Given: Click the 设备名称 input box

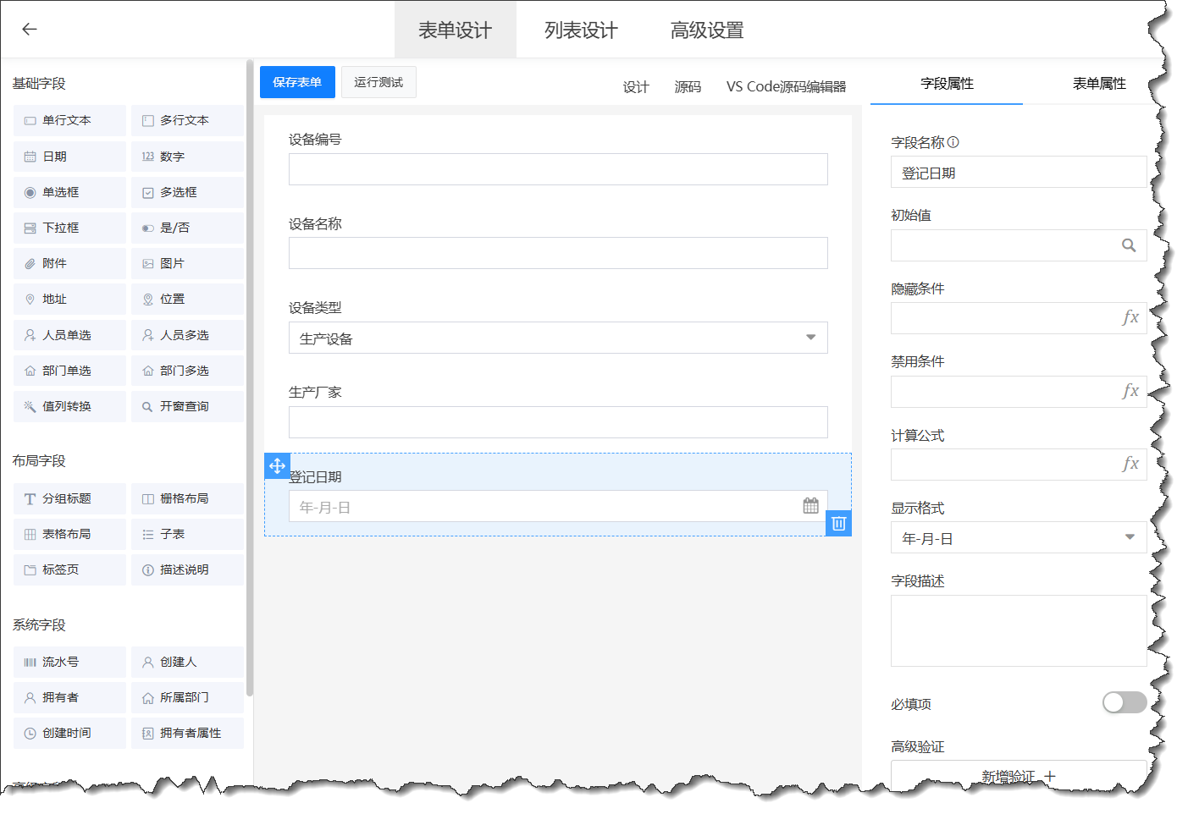Looking at the screenshot, I should tap(558, 253).
